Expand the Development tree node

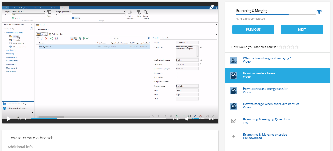pyautogui.click(x=4, y=57)
